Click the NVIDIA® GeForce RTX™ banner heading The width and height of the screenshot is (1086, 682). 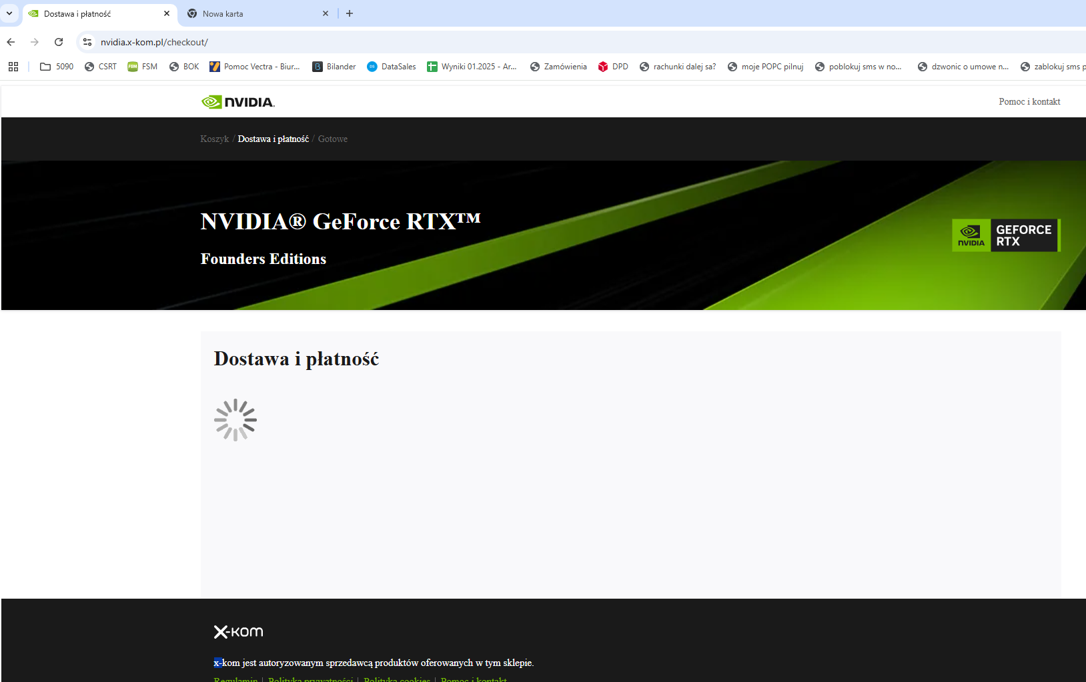[341, 221]
